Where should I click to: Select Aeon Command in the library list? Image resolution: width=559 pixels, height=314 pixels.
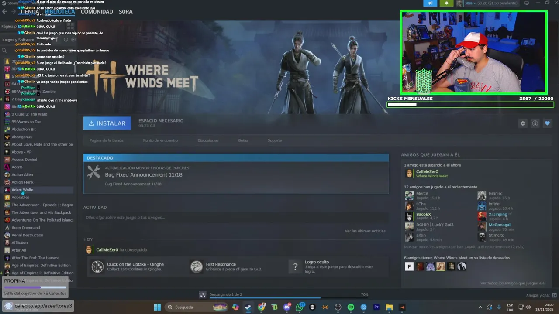click(x=25, y=228)
